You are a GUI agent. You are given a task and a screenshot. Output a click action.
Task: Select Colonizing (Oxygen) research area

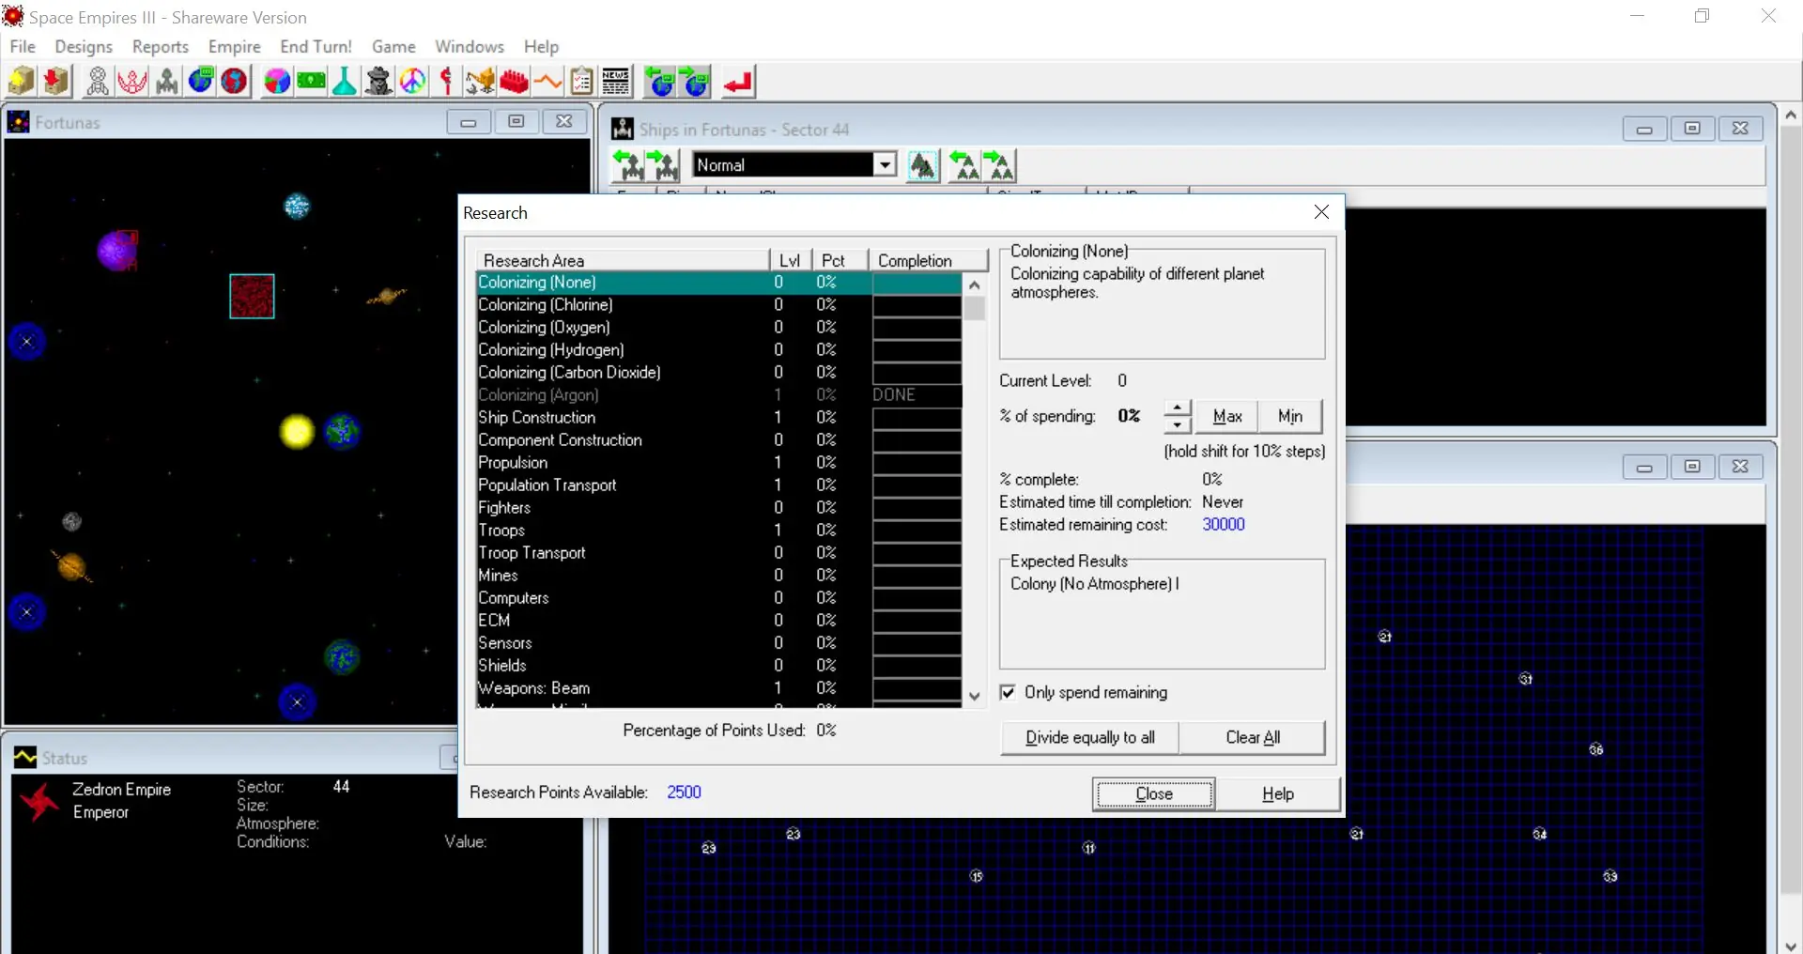click(719, 328)
